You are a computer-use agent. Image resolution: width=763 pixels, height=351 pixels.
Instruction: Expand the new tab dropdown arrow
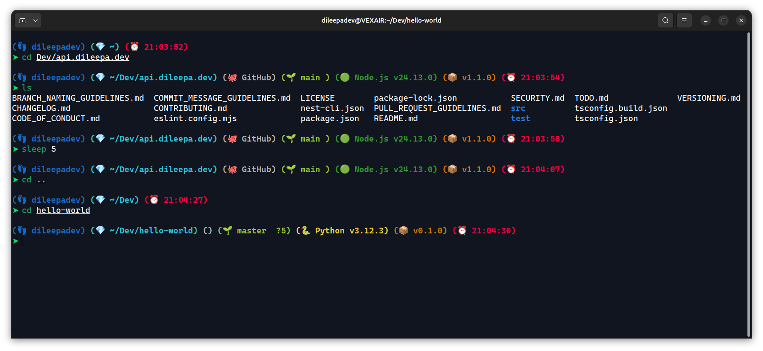pos(36,20)
